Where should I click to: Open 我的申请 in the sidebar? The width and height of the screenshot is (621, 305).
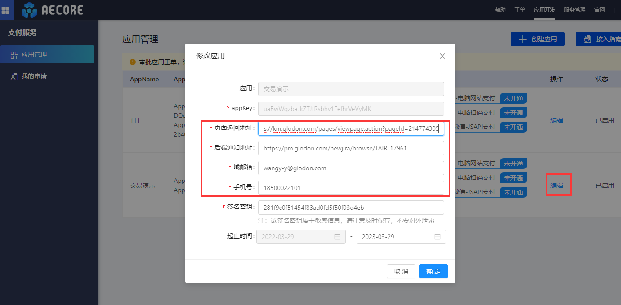(x=34, y=76)
